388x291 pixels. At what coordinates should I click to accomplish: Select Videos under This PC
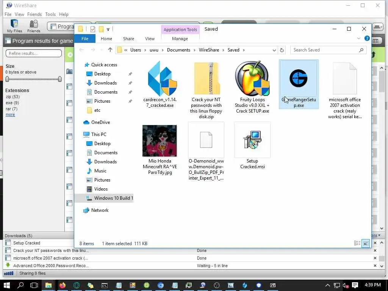pyautogui.click(x=101, y=189)
